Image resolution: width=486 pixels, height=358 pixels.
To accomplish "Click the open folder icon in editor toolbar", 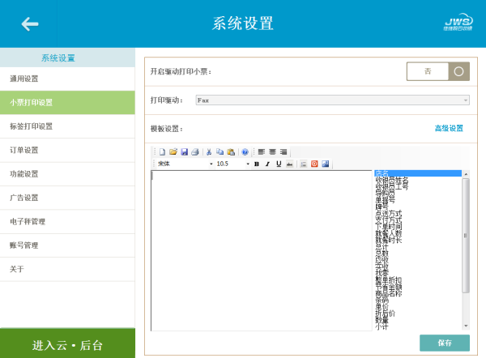I will (173, 151).
